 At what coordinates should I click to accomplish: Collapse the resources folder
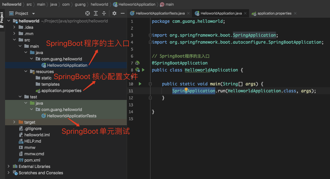click(26, 71)
